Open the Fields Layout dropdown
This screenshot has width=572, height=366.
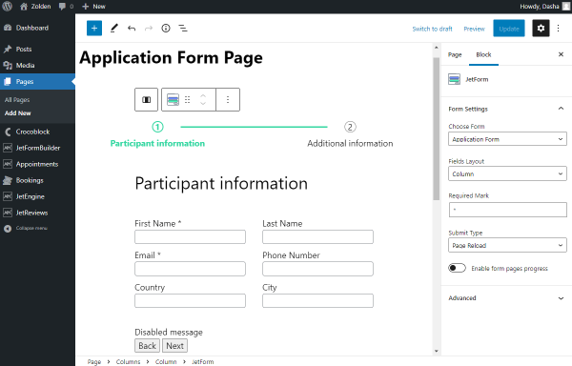[507, 173]
